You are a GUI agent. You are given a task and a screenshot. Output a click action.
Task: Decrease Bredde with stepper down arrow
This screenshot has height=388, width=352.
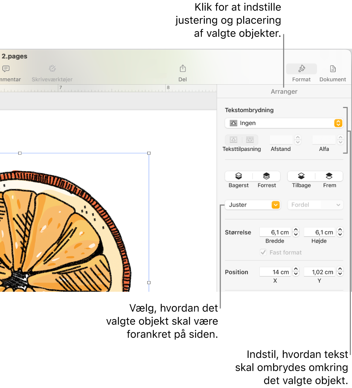pyautogui.click(x=296, y=234)
